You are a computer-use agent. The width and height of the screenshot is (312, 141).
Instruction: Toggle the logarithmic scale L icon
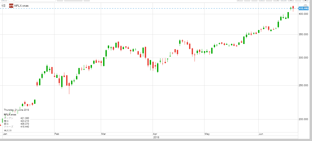306,6
